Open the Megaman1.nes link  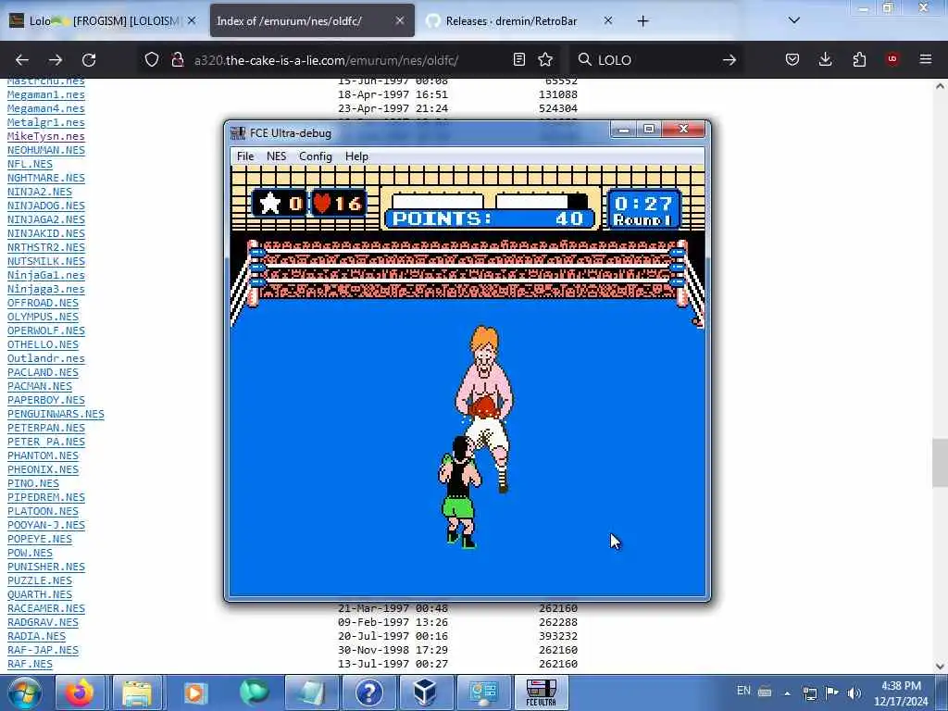tap(46, 95)
